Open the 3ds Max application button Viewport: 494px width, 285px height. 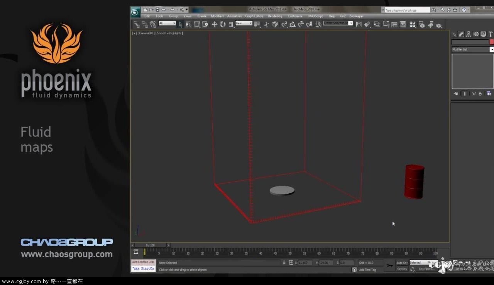[135, 12]
